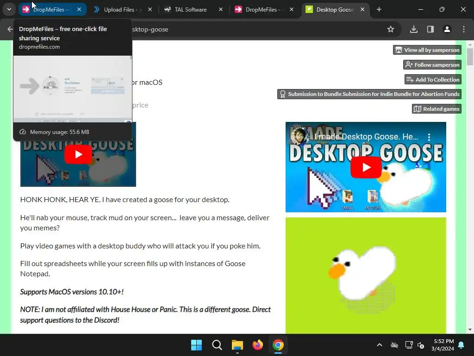The image size is (474, 356).
Task: Play the right Desktop Goose YouTube video
Action: pyautogui.click(x=366, y=167)
